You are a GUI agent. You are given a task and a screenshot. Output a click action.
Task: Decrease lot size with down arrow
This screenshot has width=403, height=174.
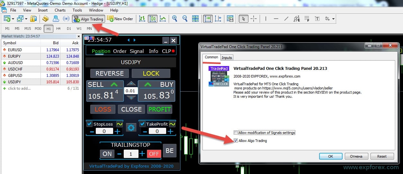(x=130, y=98)
